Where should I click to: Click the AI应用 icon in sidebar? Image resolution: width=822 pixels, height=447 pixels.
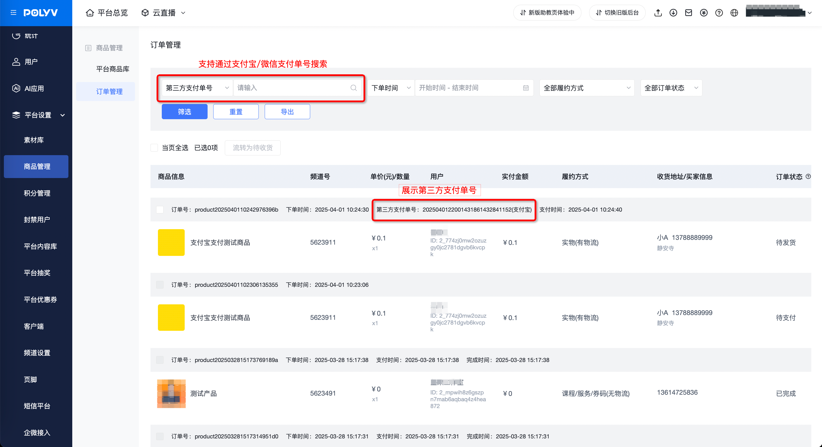click(16, 88)
